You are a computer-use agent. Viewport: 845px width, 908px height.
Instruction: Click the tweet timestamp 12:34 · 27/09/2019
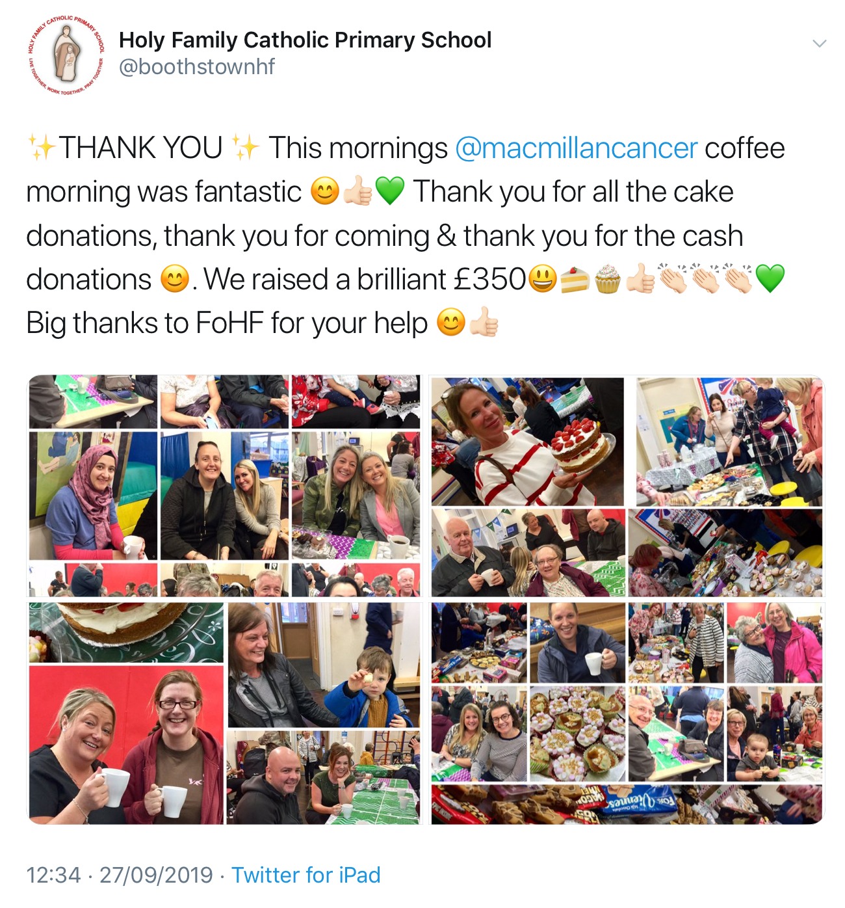point(120,875)
